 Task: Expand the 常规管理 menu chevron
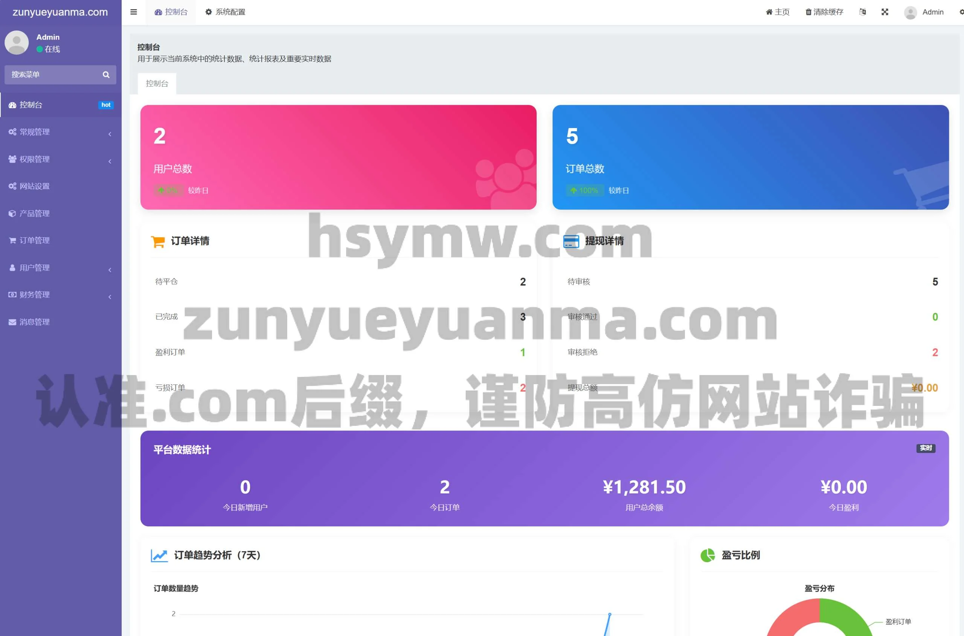pos(110,134)
